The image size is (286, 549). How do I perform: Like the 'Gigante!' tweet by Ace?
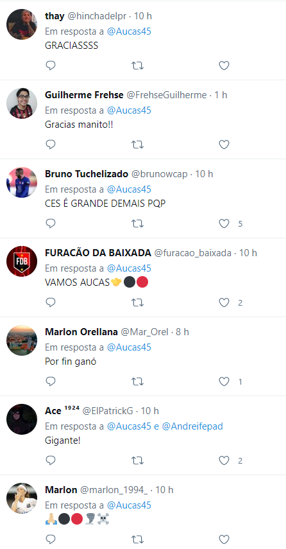(x=224, y=460)
